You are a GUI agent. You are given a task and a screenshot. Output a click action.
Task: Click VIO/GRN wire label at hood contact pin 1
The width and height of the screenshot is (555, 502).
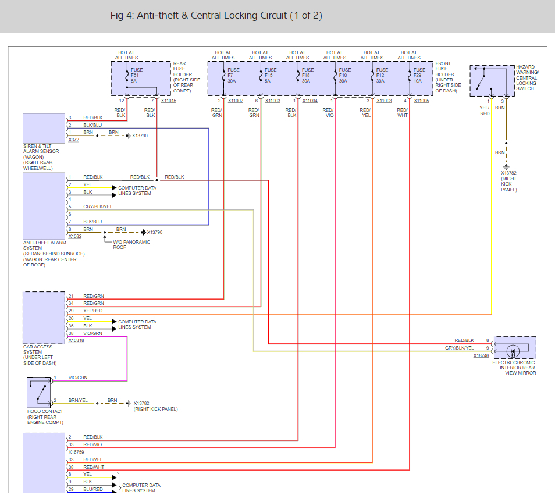tap(78, 378)
